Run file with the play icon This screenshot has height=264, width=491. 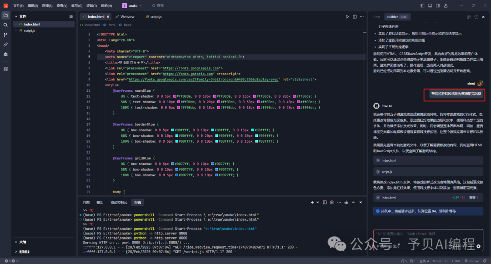click(347, 17)
